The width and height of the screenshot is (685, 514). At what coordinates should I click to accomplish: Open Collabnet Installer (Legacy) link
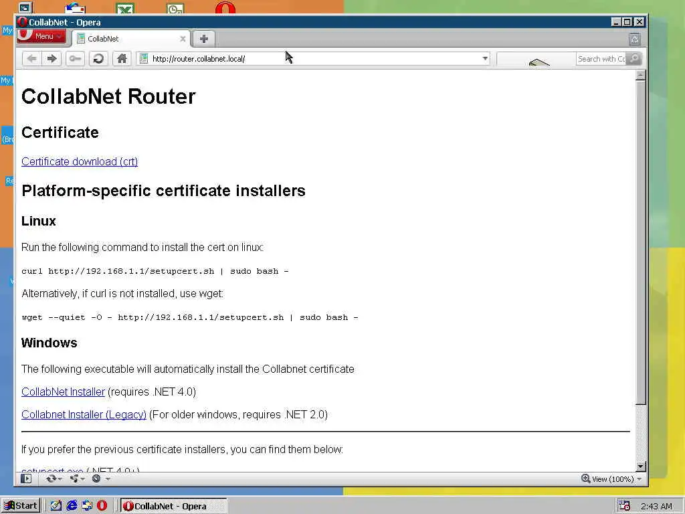[84, 415]
